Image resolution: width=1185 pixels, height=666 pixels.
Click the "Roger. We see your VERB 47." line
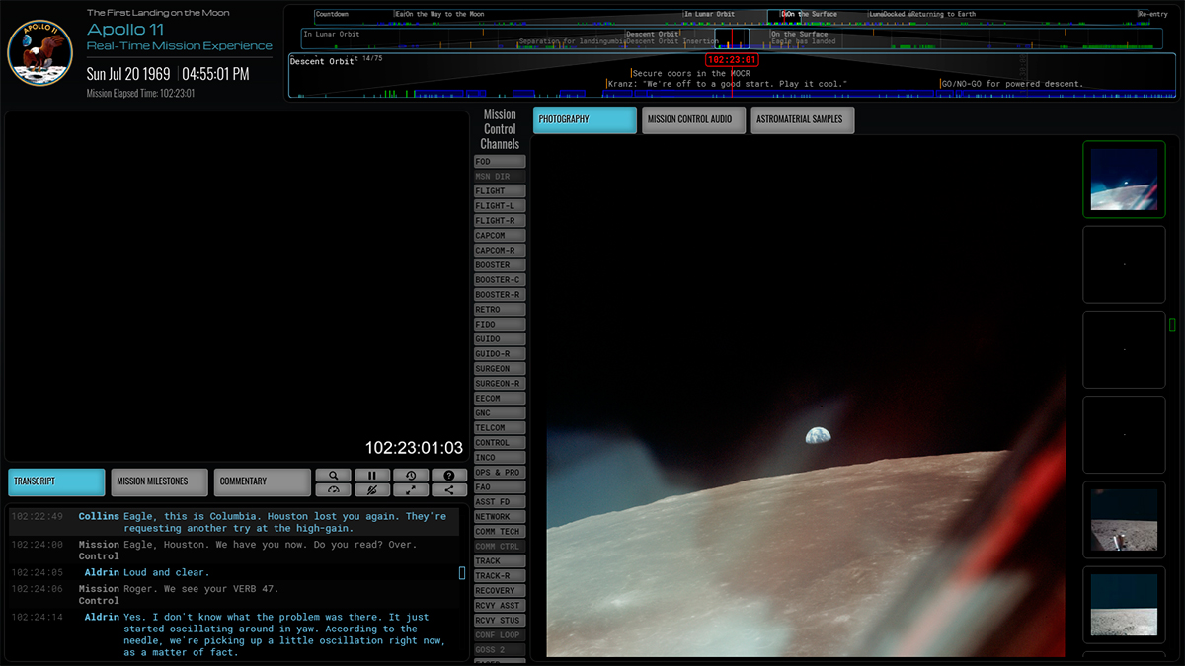click(235, 594)
